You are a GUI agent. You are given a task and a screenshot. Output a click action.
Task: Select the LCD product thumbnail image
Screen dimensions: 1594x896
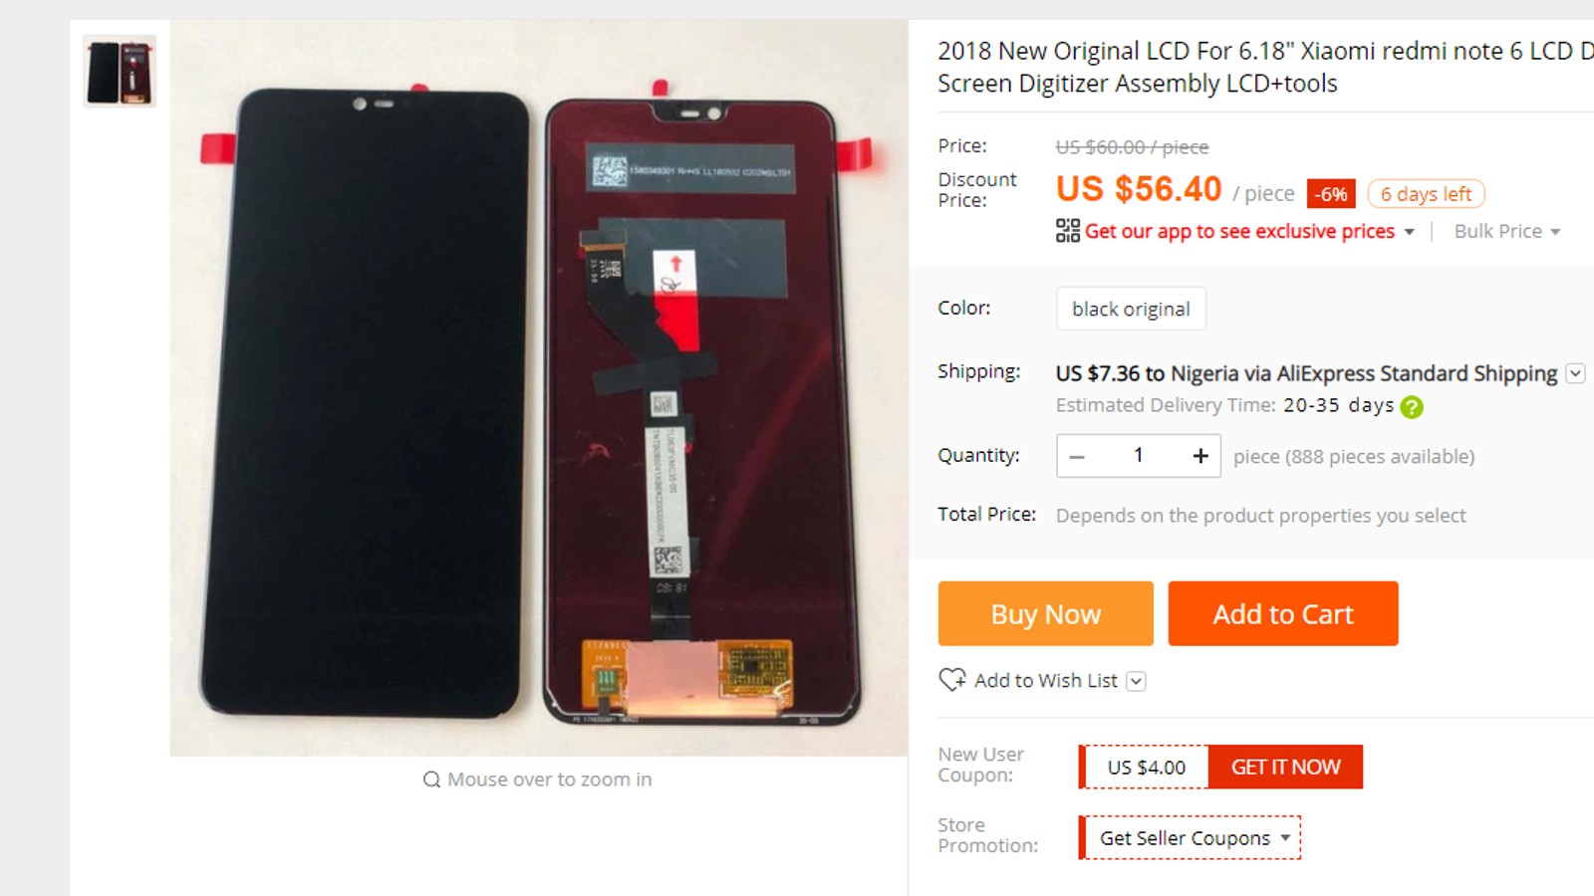120,72
